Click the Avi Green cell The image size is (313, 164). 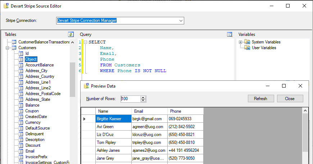113,127
